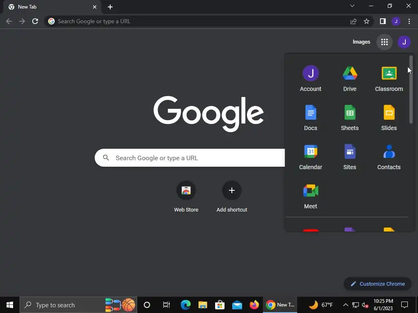Open Google Drive app
418x313 pixels.
pos(350,79)
